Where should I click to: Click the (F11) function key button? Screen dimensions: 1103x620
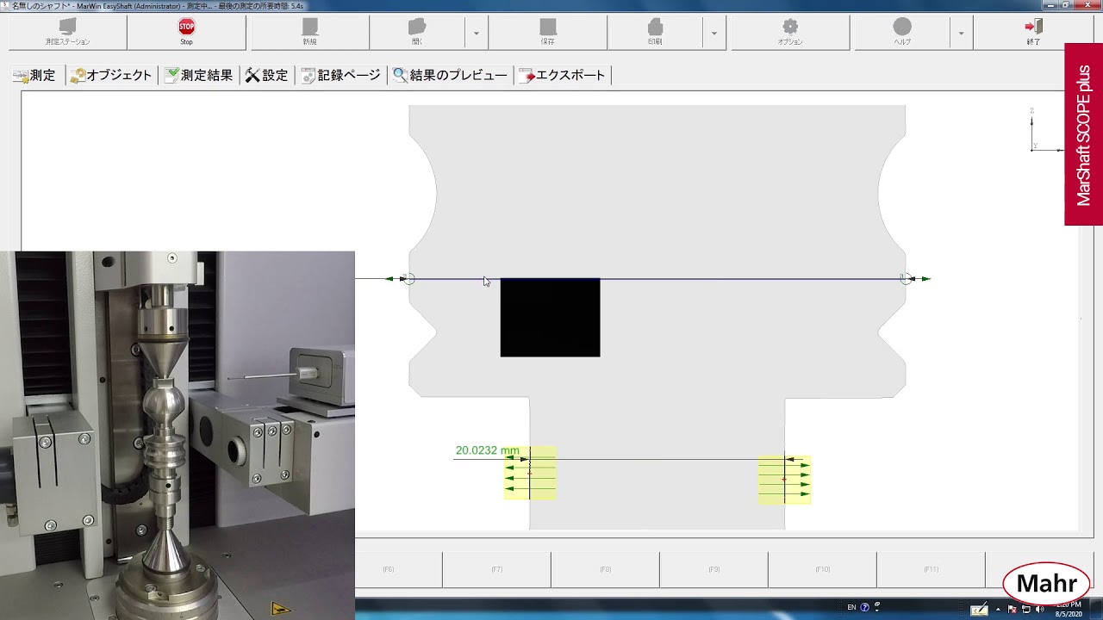(931, 569)
